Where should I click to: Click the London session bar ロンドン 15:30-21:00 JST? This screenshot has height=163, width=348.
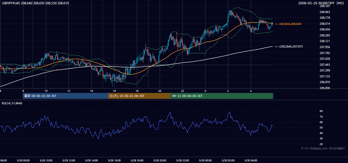(x=139, y=96)
